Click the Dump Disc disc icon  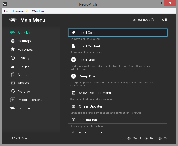(74, 76)
